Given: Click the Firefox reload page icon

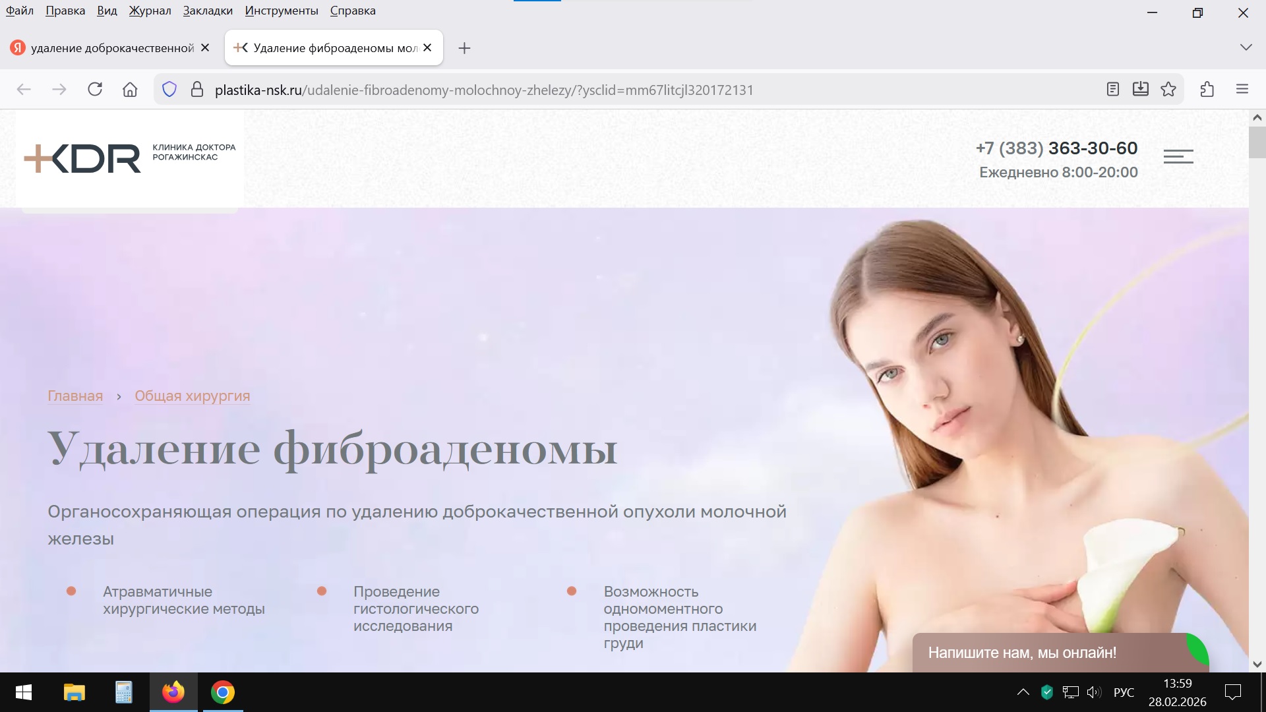Looking at the screenshot, I should coord(95,90).
